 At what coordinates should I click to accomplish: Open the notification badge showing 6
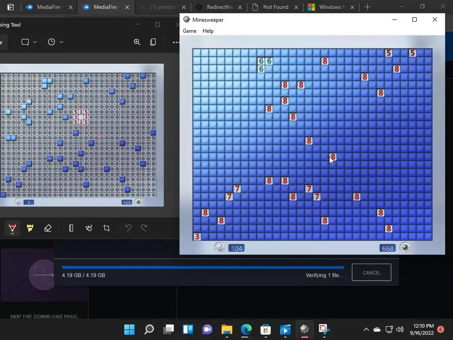coord(441,329)
